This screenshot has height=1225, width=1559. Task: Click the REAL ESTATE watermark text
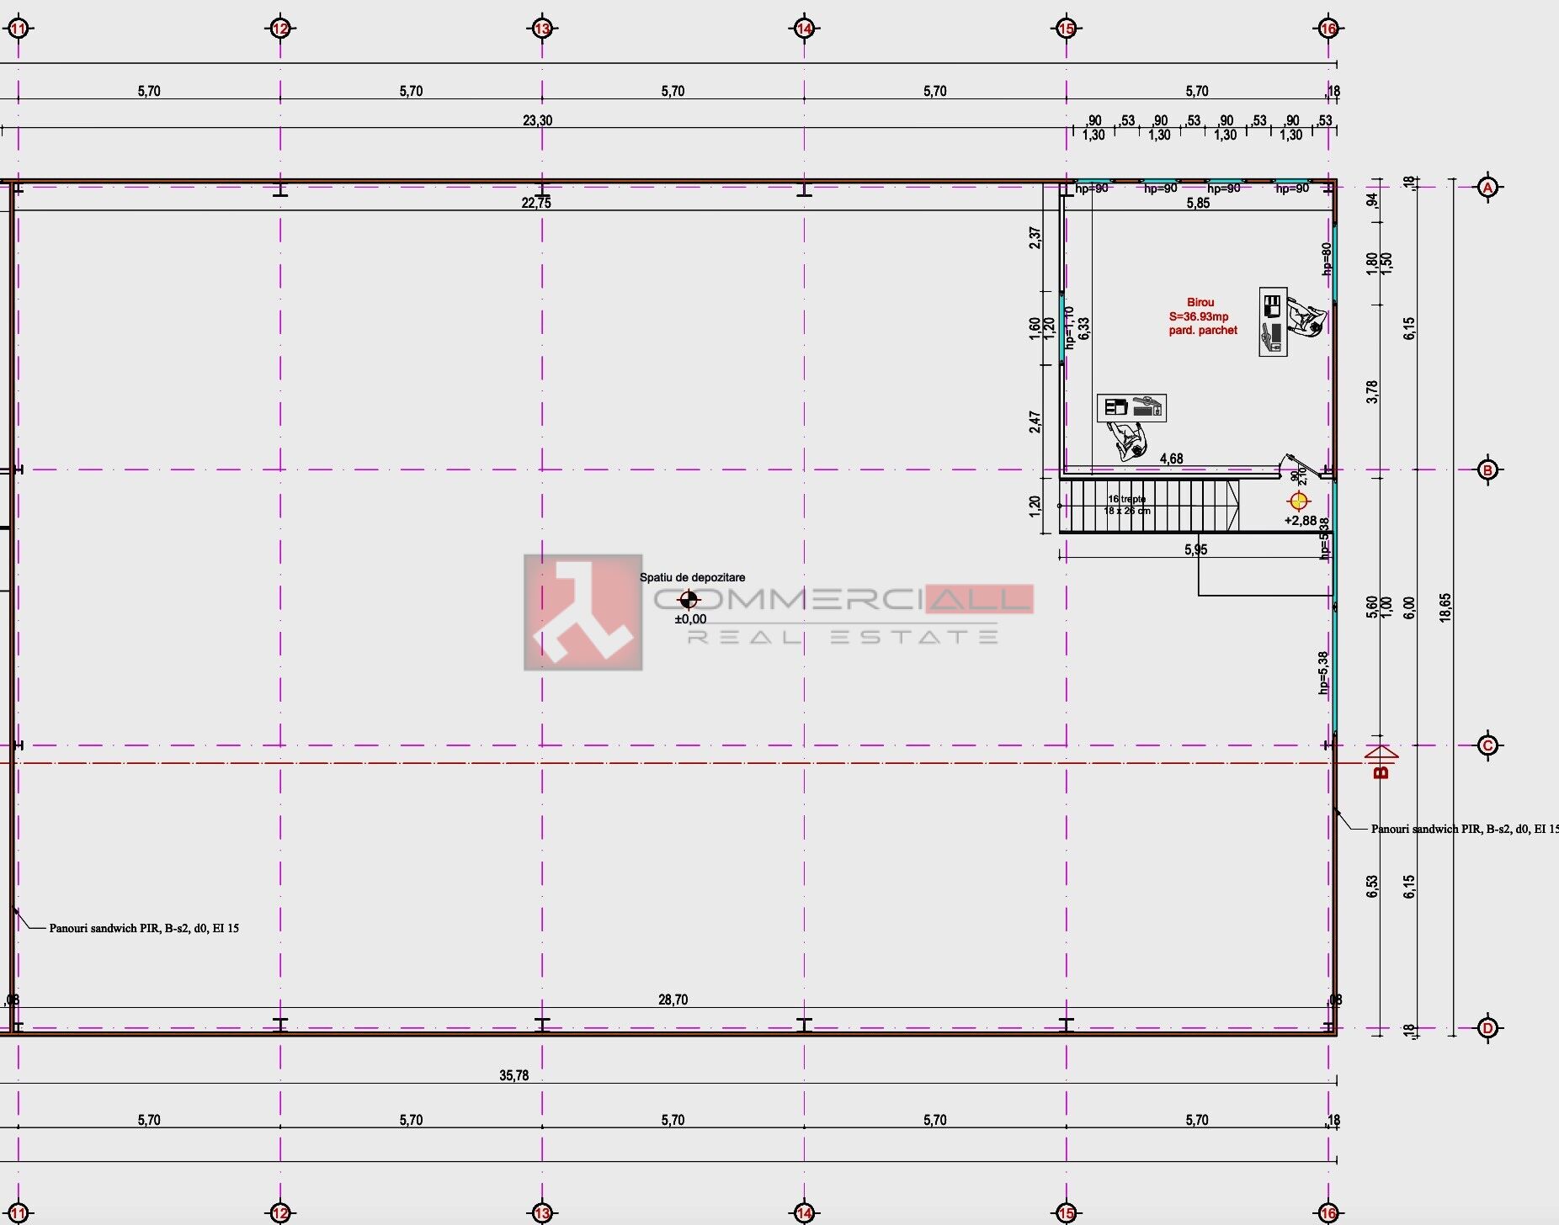pos(843,637)
